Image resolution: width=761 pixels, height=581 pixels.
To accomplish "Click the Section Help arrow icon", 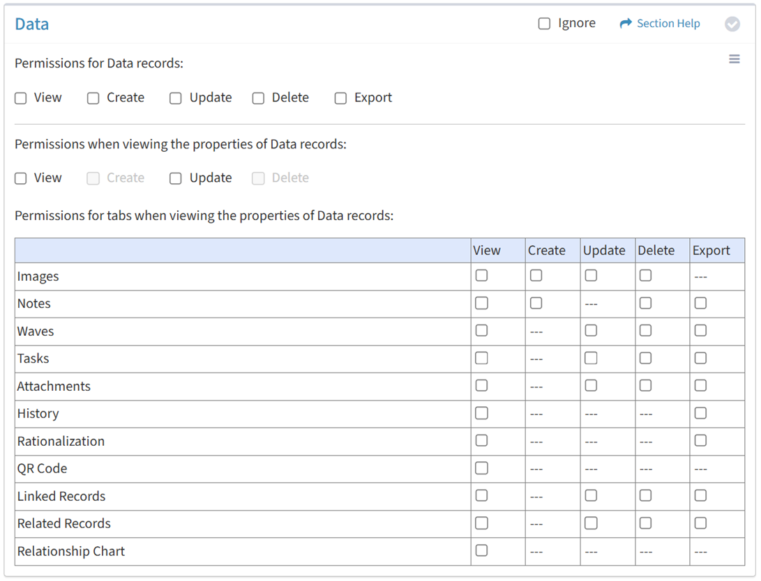I will (625, 24).
